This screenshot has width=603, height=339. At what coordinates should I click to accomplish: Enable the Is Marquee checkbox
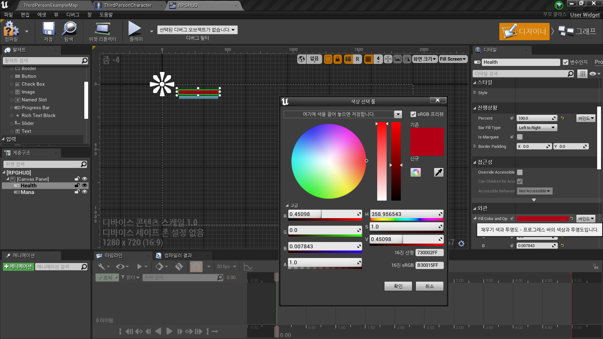(520, 137)
